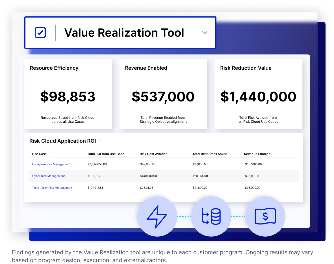Click the Risk Cloud Application ROI title

(x=63, y=141)
